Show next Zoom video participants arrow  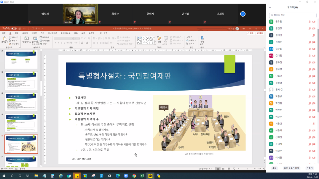coord(243,14)
